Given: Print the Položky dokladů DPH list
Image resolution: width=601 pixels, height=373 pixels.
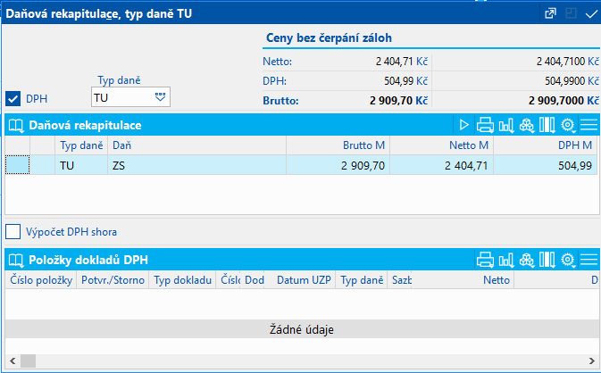Looking at the screenshot, I should 485,261.
